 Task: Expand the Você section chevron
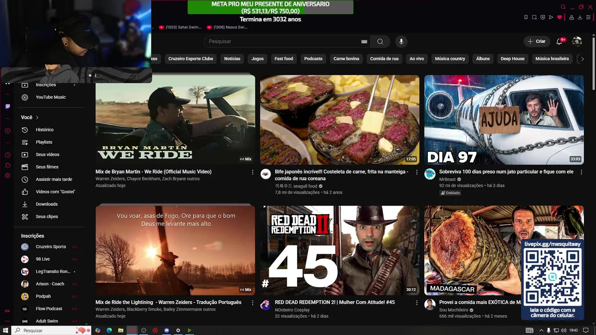(x=37, y=118)
